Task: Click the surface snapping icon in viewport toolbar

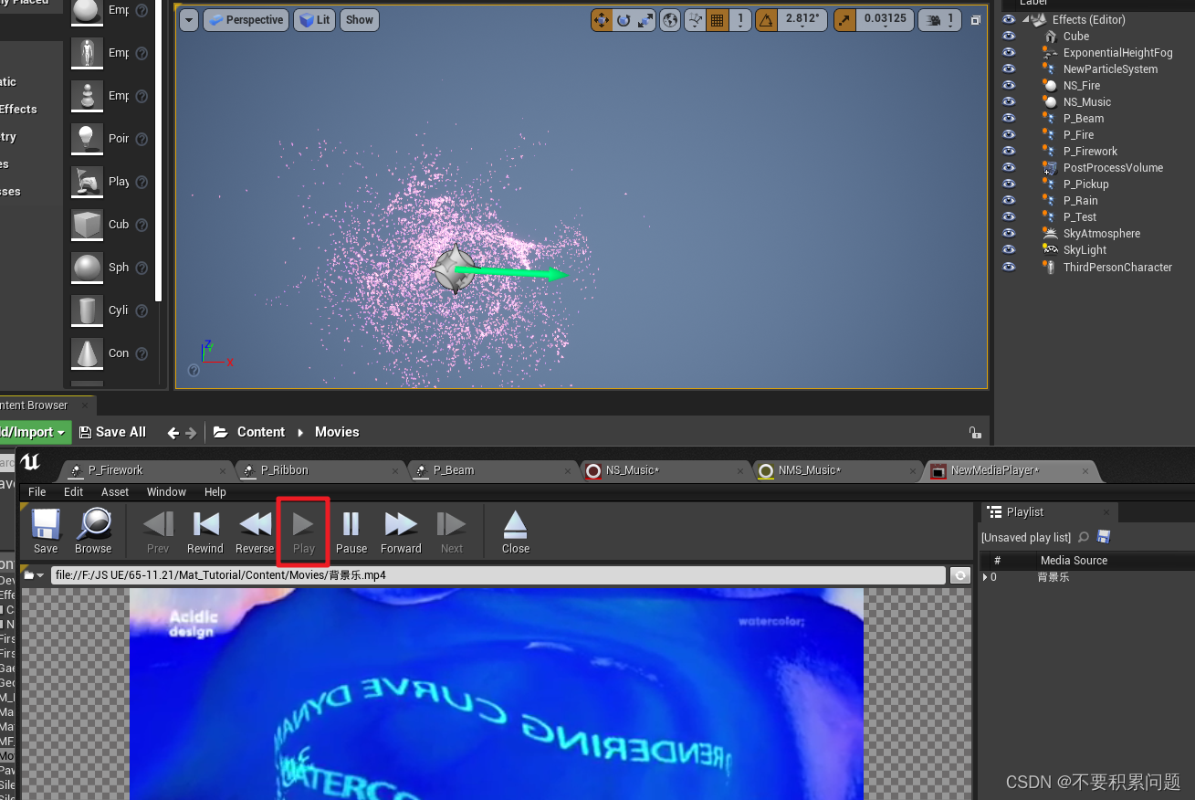Action: (695, 19)
